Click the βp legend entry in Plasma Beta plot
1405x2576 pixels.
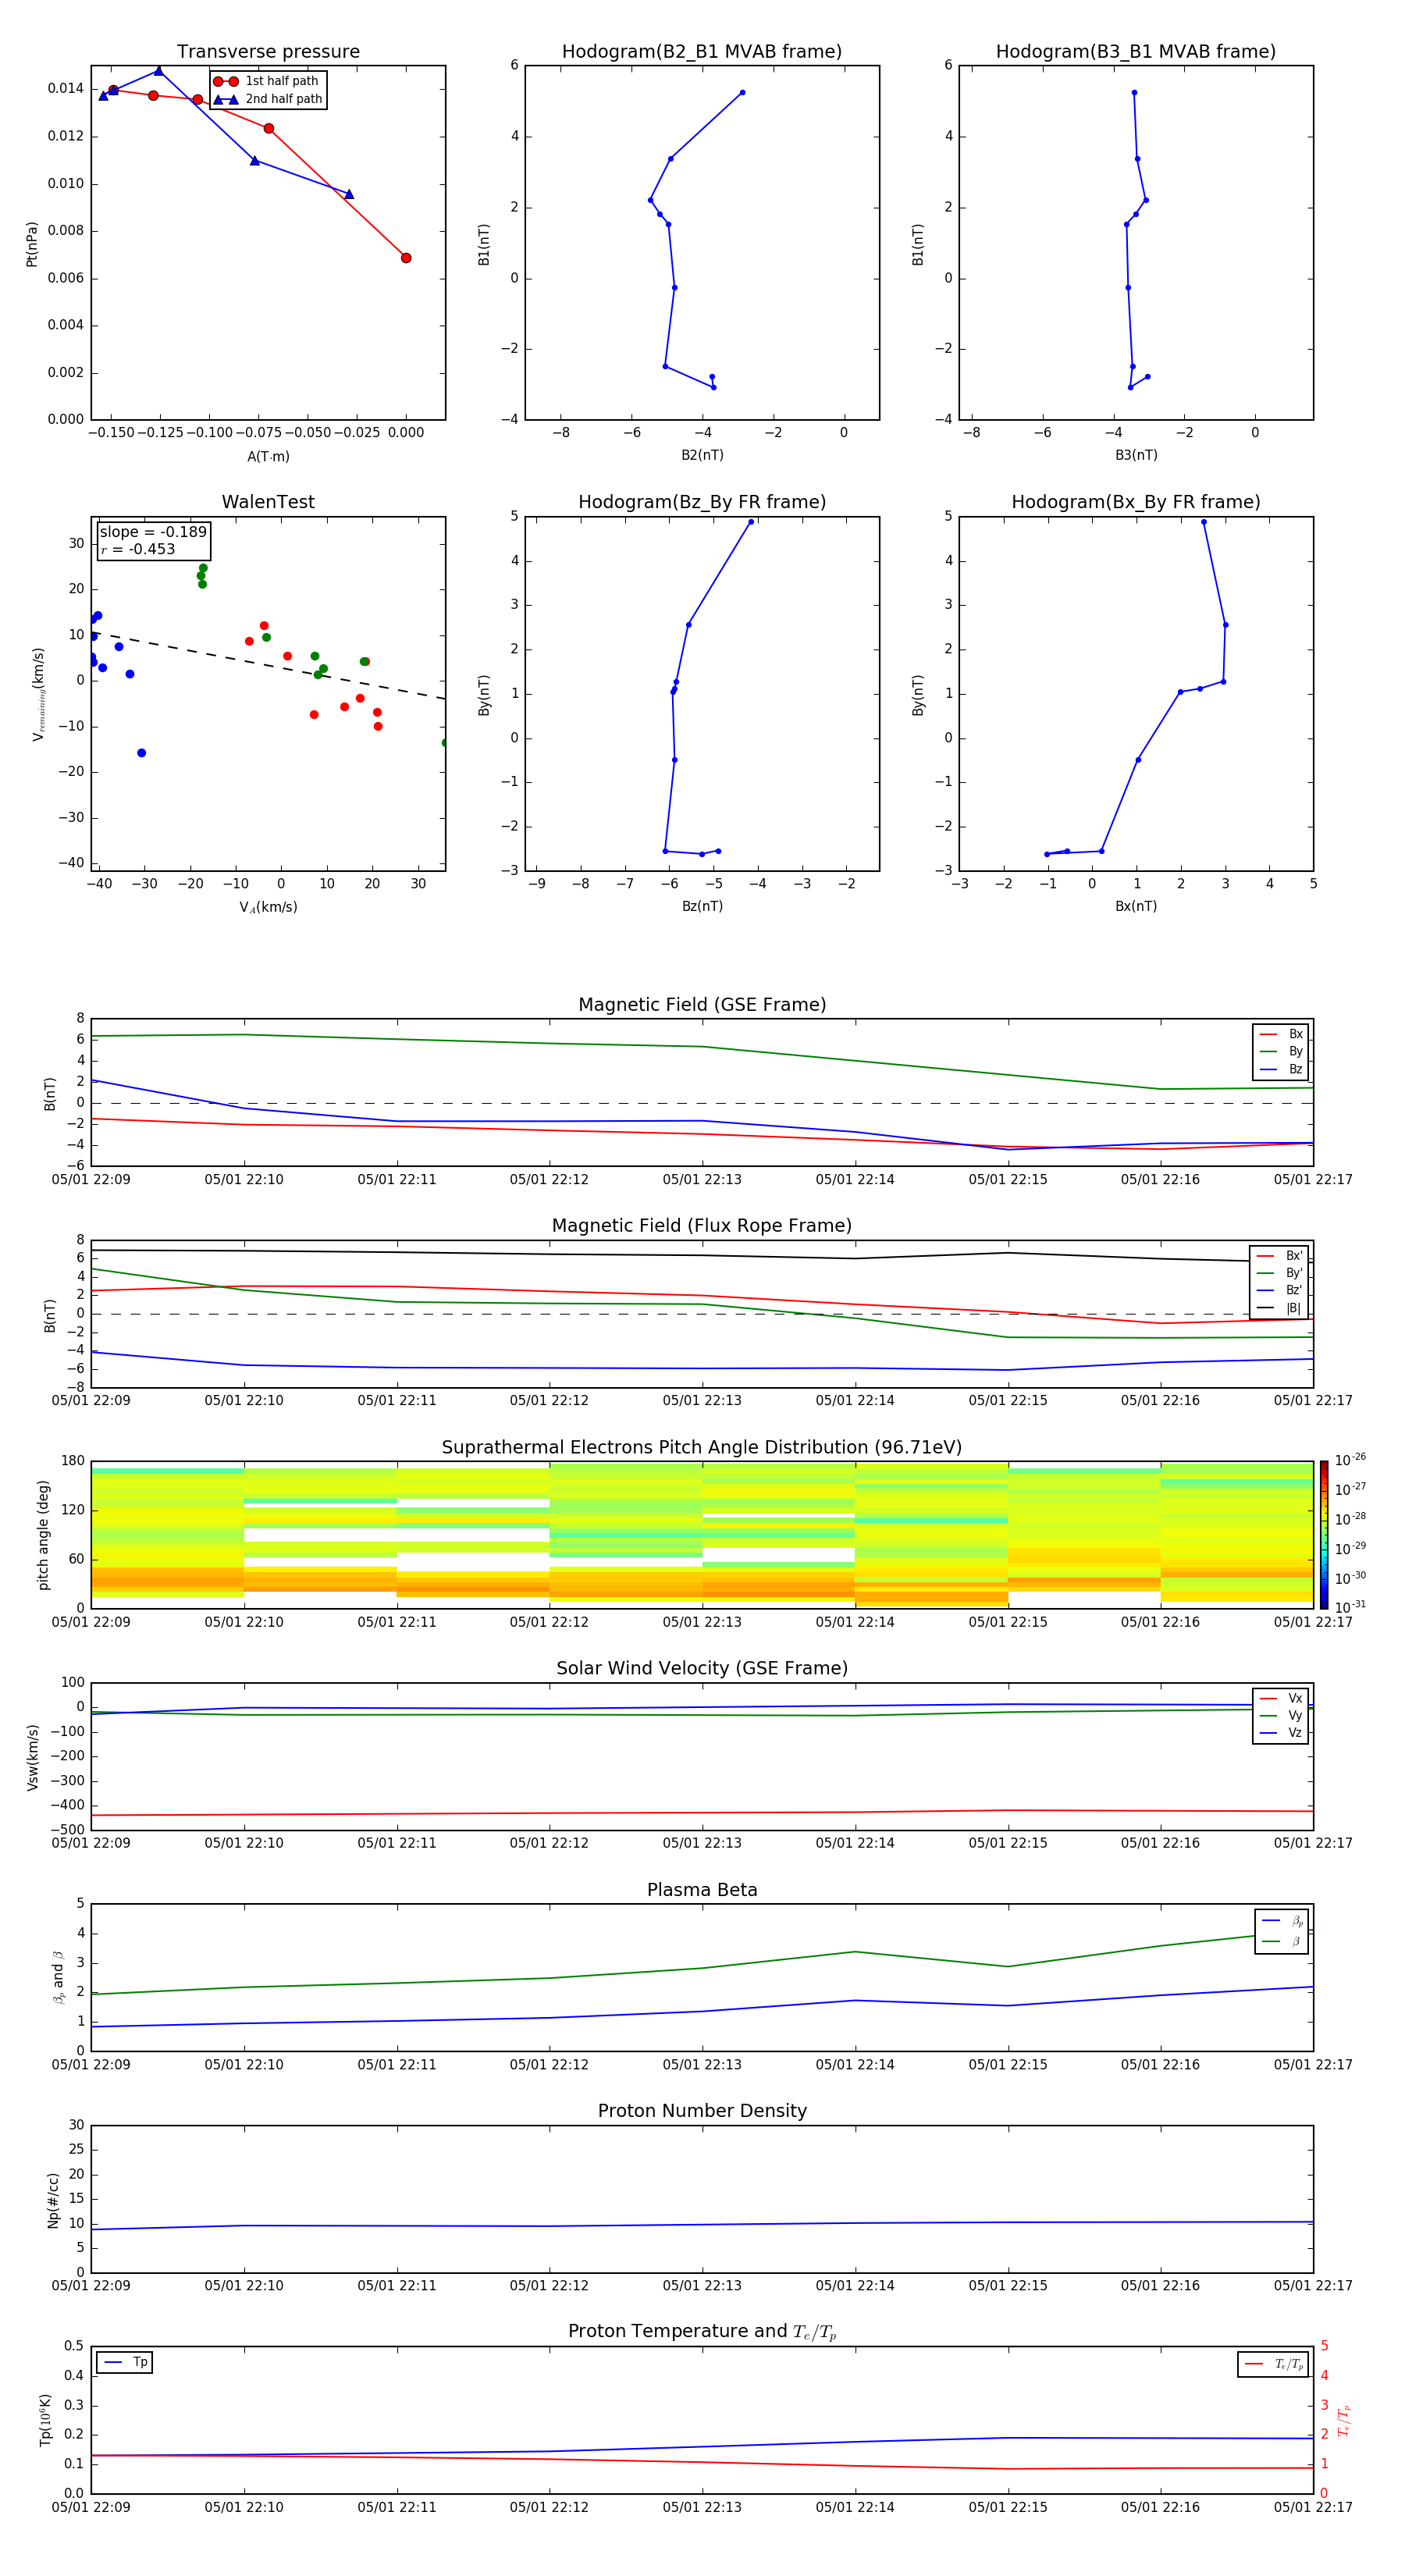[1282, 1921]
